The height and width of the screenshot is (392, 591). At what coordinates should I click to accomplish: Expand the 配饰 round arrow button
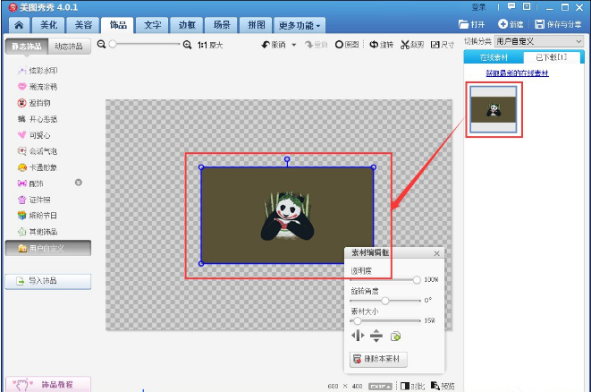[79, 183]
